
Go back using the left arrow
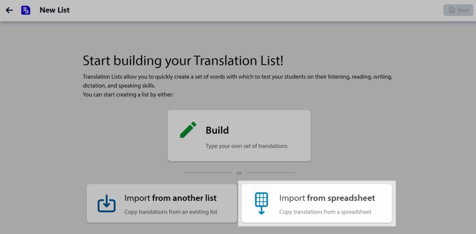tap(9, 10)
